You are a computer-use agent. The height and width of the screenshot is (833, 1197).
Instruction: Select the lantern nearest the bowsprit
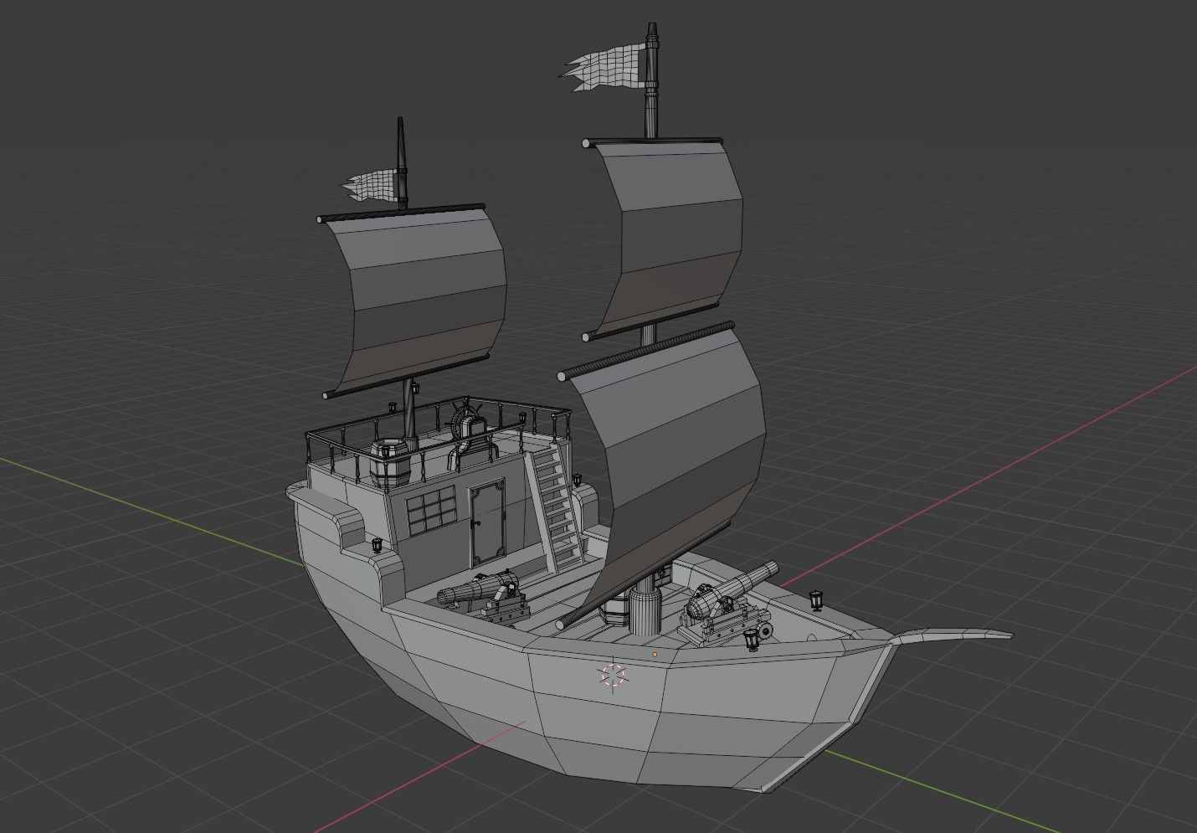coord(816,599)
